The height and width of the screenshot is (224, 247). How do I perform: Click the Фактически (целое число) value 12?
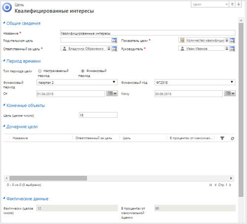pyautogui.click(x=77, y=208)
